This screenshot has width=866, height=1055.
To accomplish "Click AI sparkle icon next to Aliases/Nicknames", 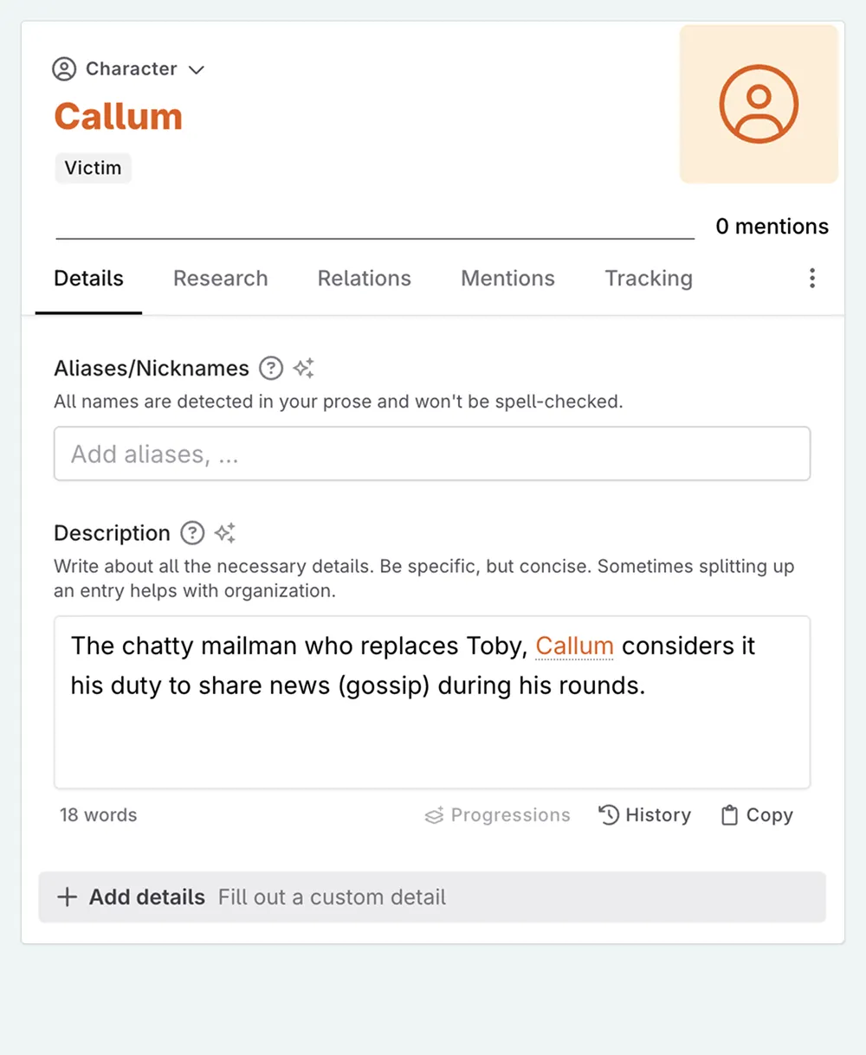I will (x=303, y=369).
